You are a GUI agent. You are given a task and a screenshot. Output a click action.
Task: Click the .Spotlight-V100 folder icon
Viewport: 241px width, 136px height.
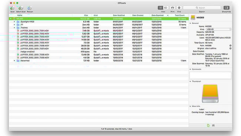click(18, 22)
